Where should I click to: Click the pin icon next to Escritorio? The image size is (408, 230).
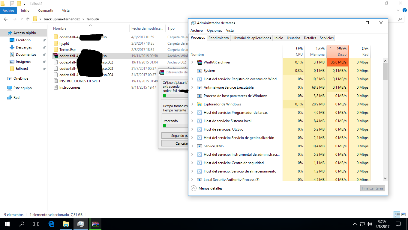coord(44,40)
